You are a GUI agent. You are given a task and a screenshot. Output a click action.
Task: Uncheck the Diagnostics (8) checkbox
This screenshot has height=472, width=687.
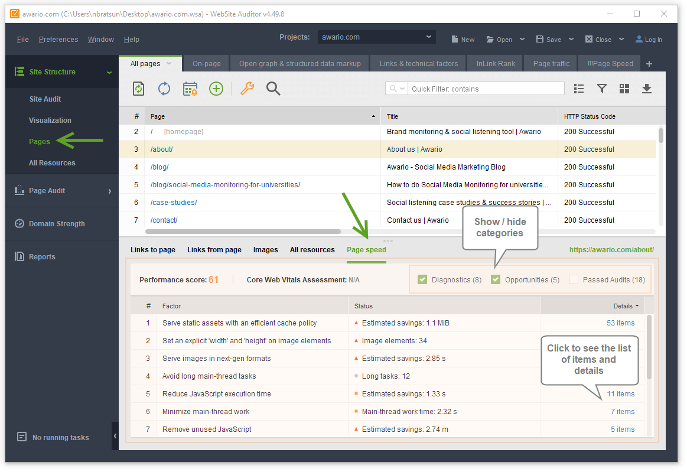click(x=422, y=280)
